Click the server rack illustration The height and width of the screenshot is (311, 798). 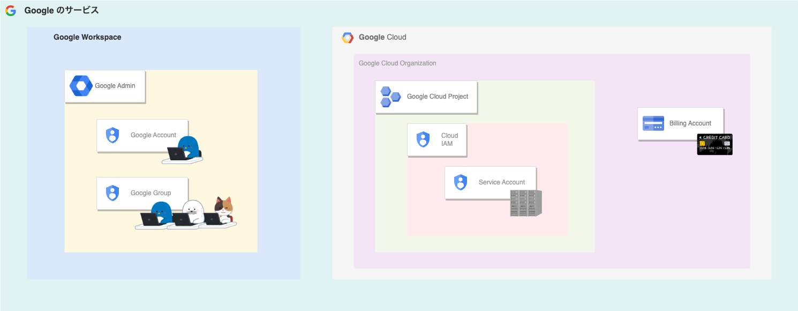(526, 203)
